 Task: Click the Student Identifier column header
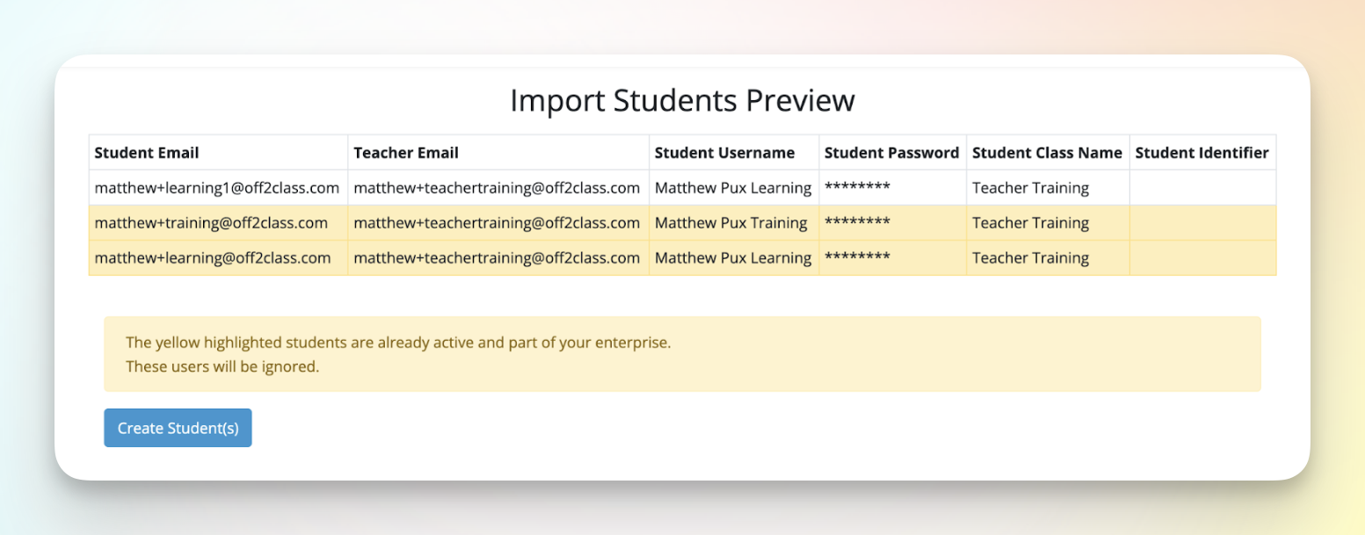[x=1202, y=153]
